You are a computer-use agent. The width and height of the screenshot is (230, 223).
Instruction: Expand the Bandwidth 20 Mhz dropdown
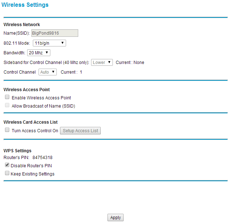39,53
